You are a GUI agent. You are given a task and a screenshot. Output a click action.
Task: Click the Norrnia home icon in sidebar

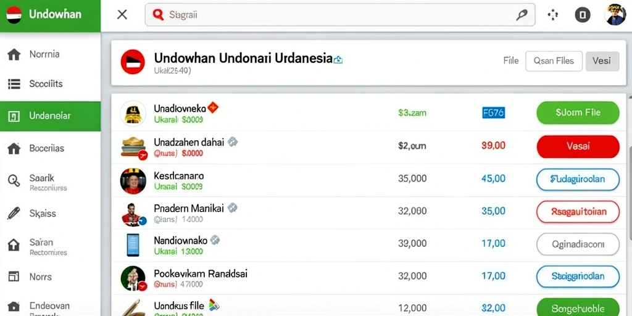tap(14, 54)
